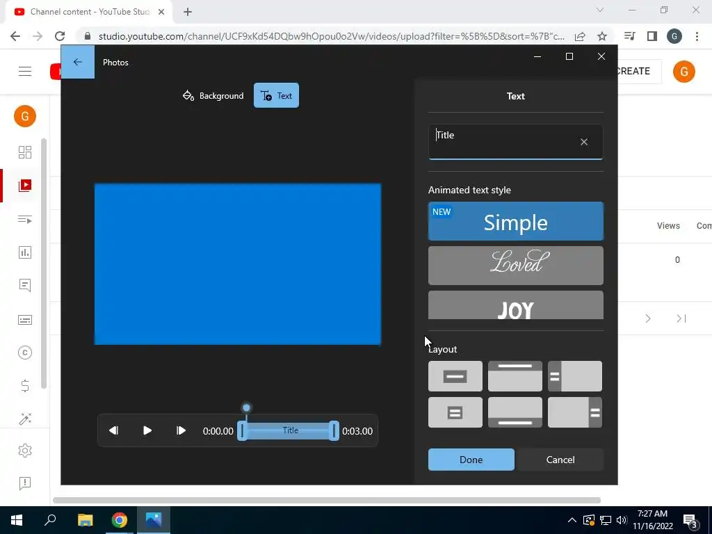
Task: Go back in Chrome browser
Action: (x=15, y=36)
